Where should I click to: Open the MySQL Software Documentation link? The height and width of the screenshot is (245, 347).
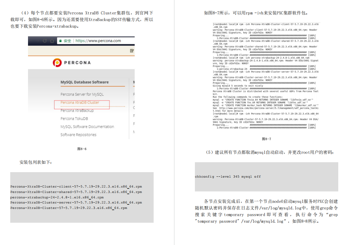point(87,127)
